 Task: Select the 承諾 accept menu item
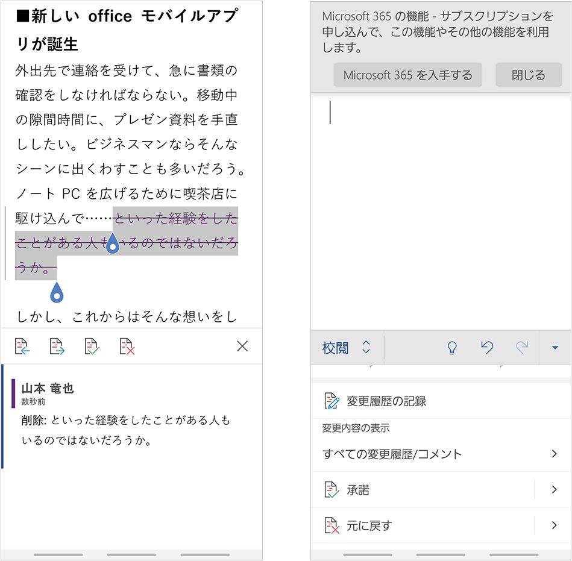tap(423, 489)
